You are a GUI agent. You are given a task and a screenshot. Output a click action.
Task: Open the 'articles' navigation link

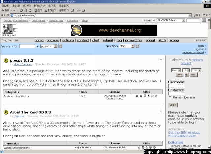[68, 40]
